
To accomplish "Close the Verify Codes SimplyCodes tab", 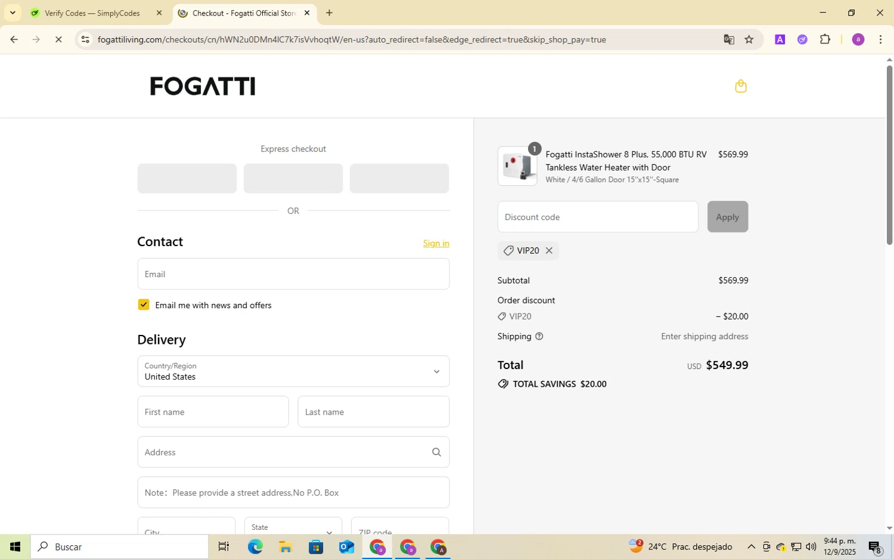I will click(159, 13).
